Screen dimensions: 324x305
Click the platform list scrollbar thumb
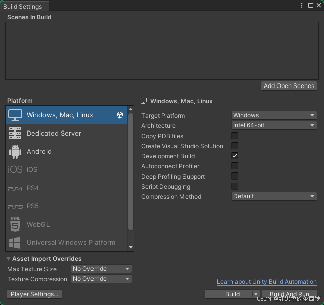131,171
